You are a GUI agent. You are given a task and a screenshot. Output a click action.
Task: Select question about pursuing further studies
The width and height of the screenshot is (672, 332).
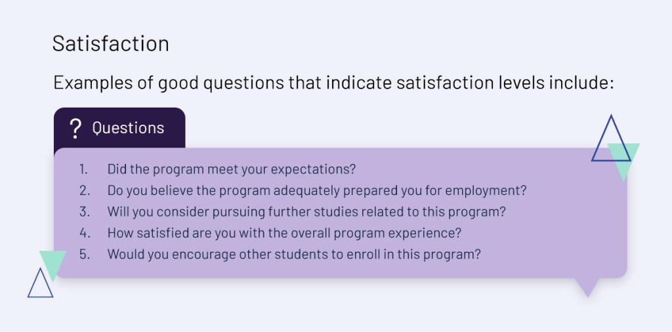click(306, 212)
